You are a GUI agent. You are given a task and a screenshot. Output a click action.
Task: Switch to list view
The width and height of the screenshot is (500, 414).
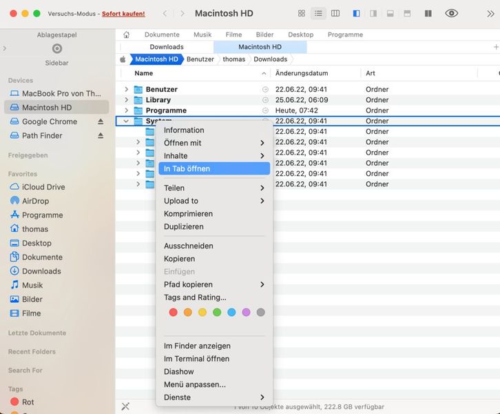pyautogui.click(x=318, y=13)
